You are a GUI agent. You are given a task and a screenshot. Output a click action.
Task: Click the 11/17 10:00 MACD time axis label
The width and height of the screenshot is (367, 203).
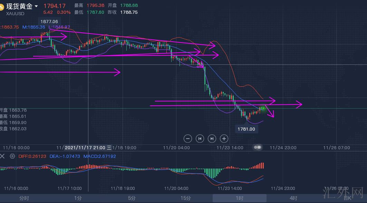click(x=69, y=188)
